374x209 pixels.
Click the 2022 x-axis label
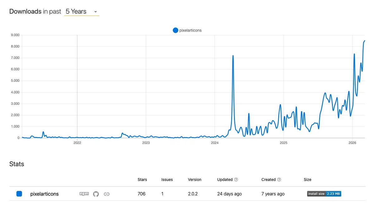(x=77, y=143)
